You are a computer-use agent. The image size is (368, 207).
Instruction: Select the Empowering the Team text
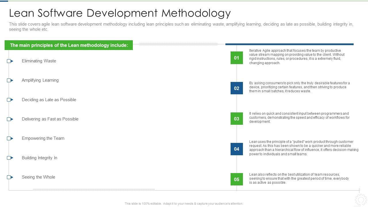click(43, 138)
